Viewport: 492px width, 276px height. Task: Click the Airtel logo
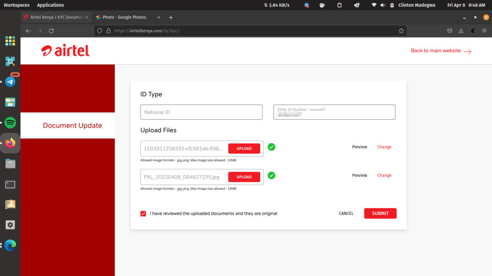(65, 51)
